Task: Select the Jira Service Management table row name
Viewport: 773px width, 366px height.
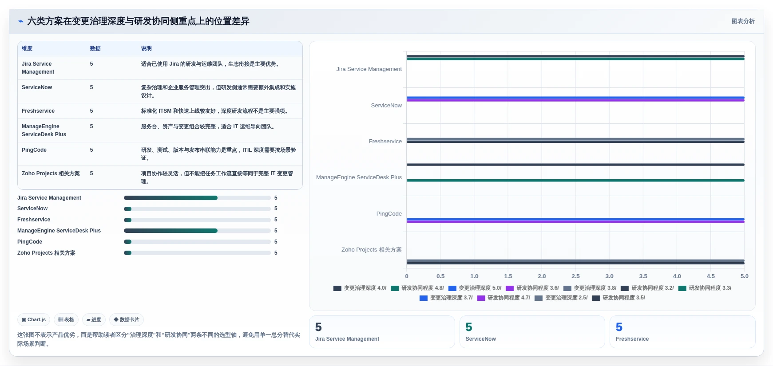Action: (x=38, y=68)
